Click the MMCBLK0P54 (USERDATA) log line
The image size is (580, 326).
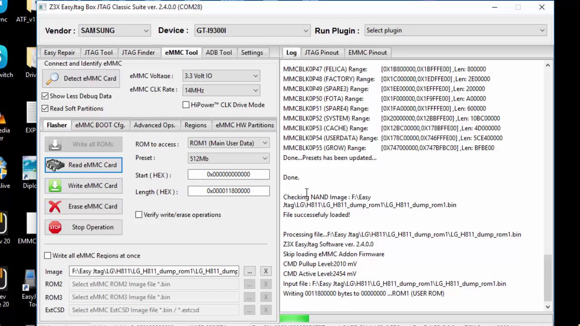coord(393,138)
